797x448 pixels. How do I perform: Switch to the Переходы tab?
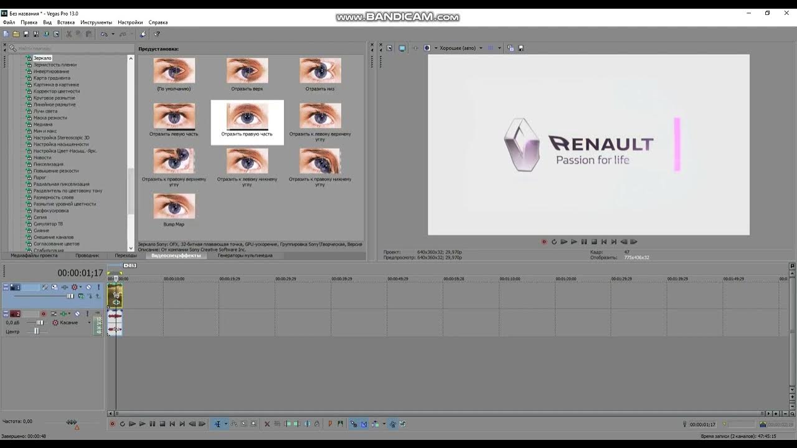coord(126,255)
